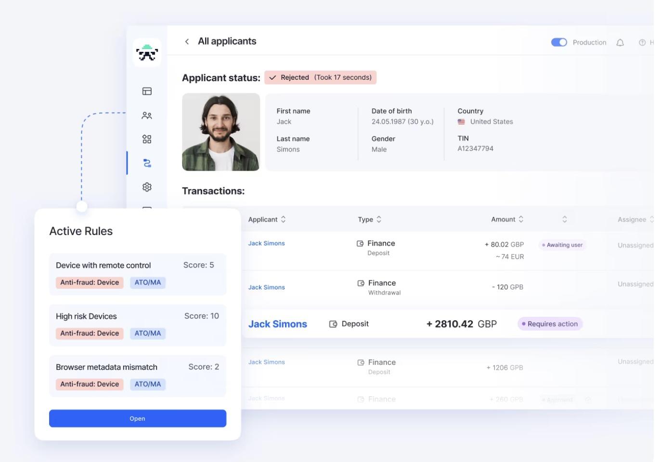Open the applicants people icon in sidebar
The image size is (661, 462).
click(147, 115)
